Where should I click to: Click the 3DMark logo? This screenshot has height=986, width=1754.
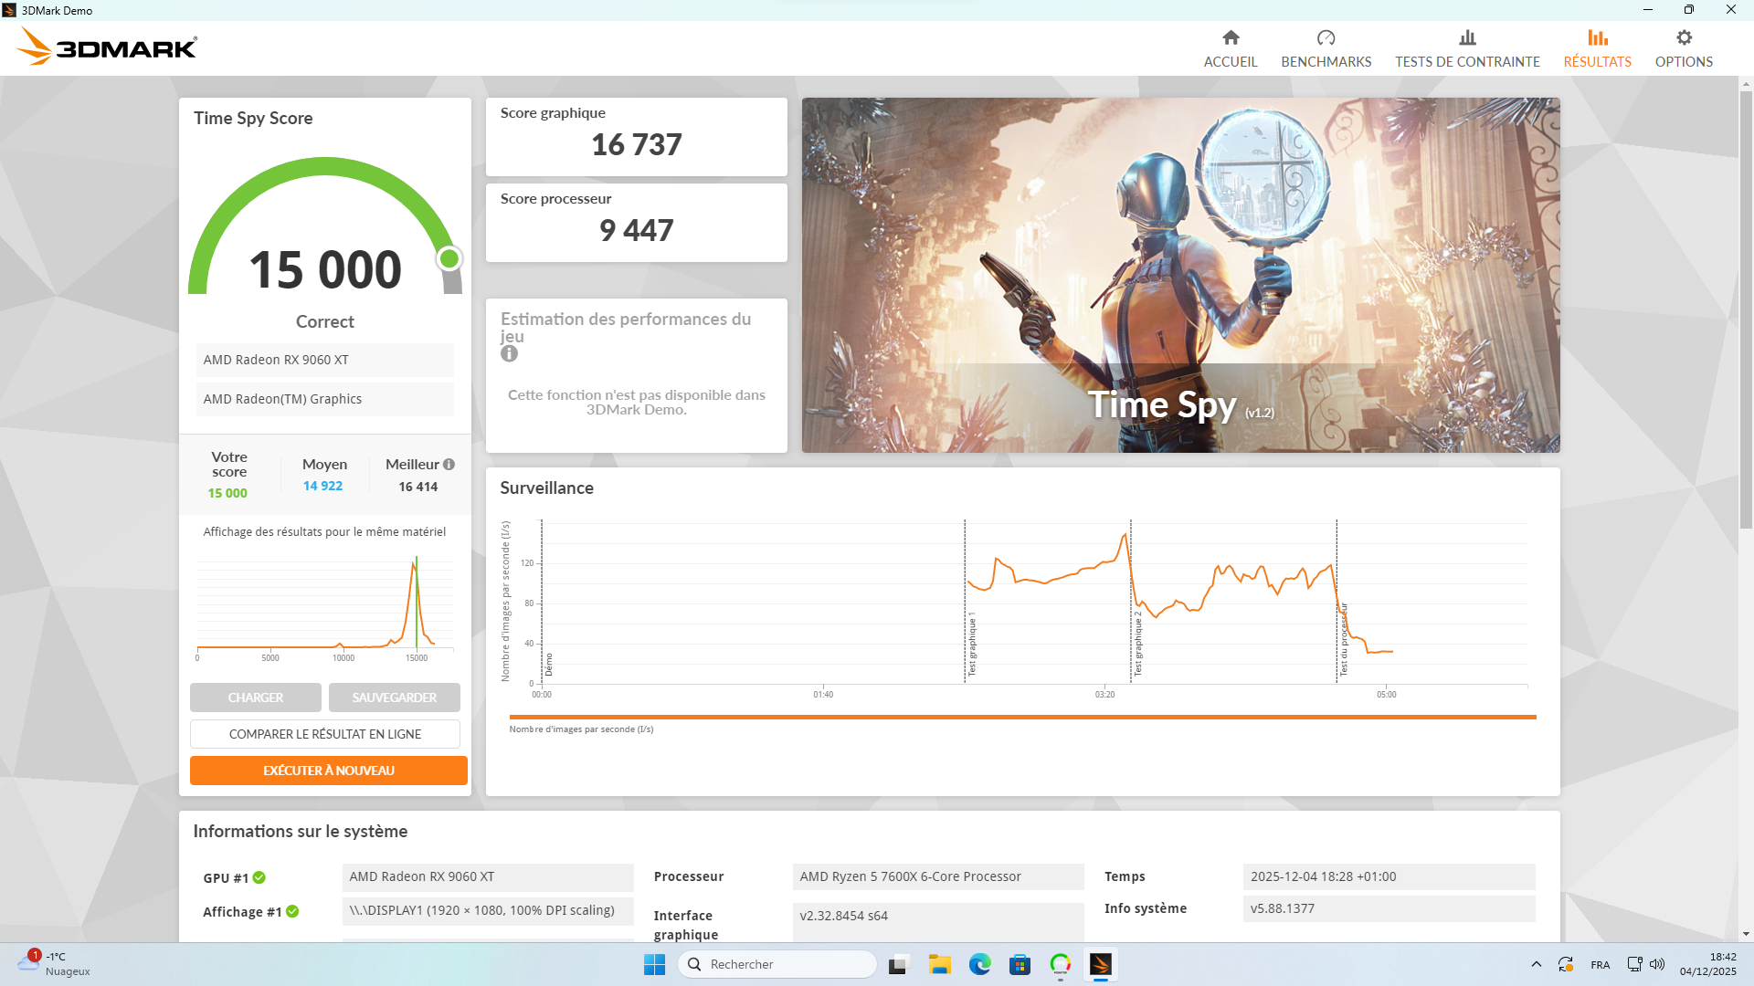107,47
